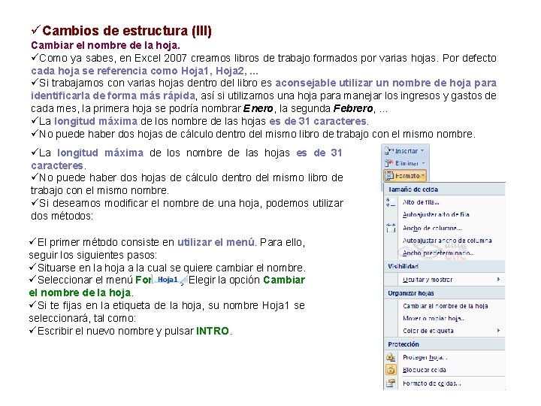Click the Formato icon on the highlighted button

click(x=389, y=176)
